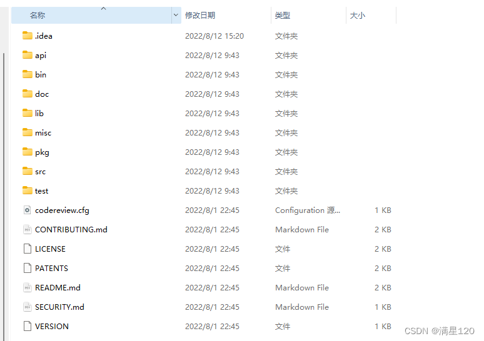This screenshot has height=341, width=484.
Task: Select the pkg folder name
Action: tap(42, 152)
